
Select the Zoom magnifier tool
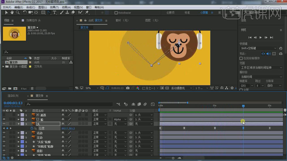[18, 12]
